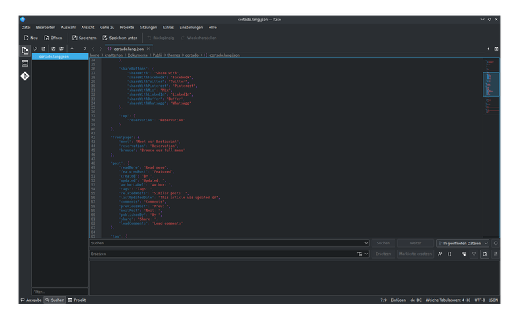
Task: Expand the Suchen search history dropdown arrow
Action: (365, 243)
